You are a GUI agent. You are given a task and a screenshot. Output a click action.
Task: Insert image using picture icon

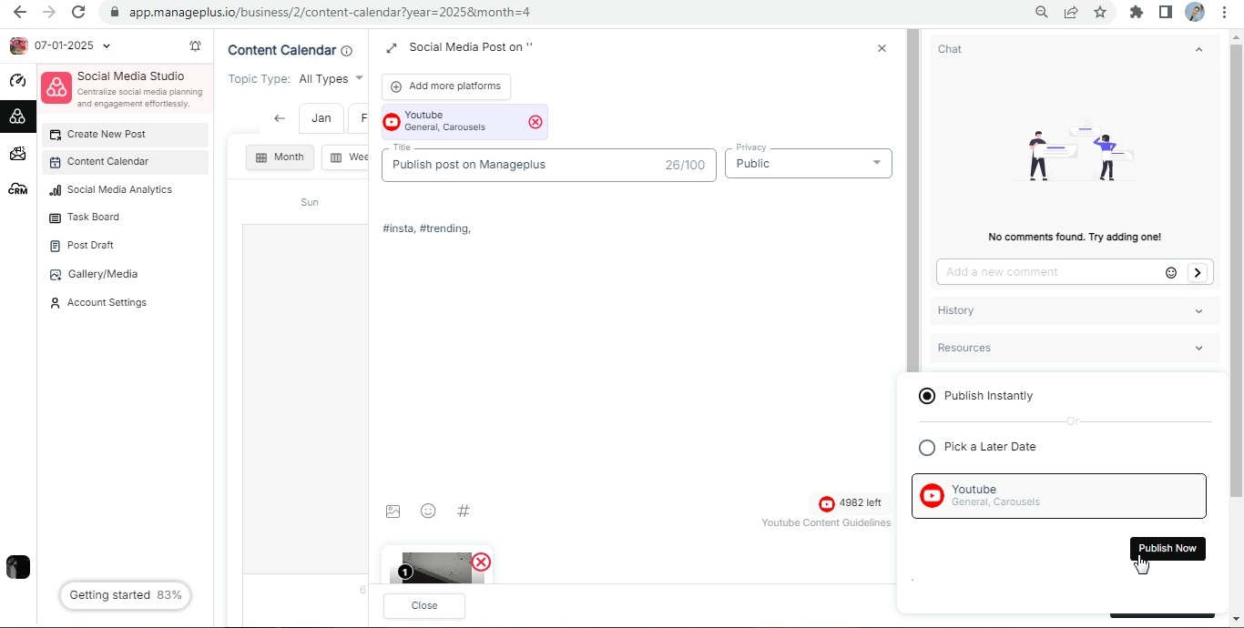393,512
